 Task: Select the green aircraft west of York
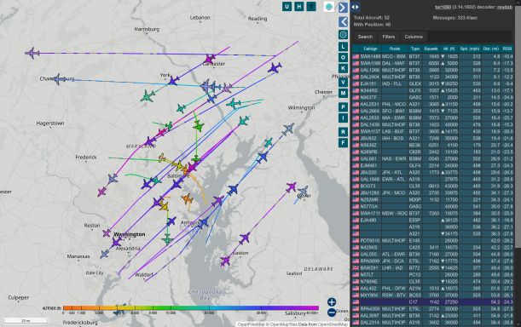coord(148,96)
